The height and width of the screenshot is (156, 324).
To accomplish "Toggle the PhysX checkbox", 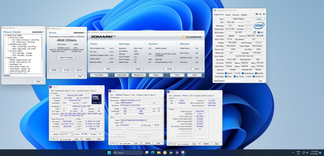I will pyautogui.click(x=246, y=77).
